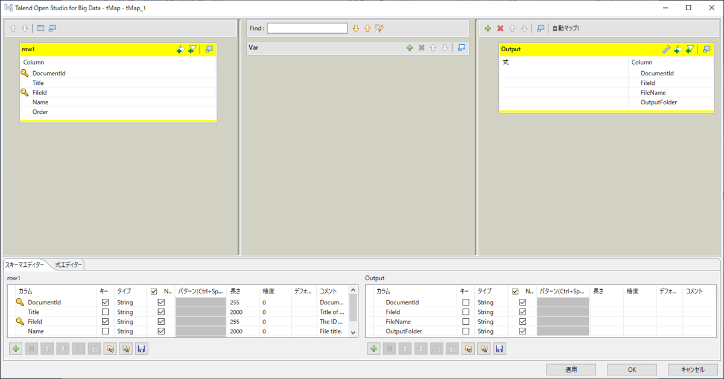The image size is (724, 379).
Task: Click the length cell 2000 for row1 Title
Action: pos(244,312)
